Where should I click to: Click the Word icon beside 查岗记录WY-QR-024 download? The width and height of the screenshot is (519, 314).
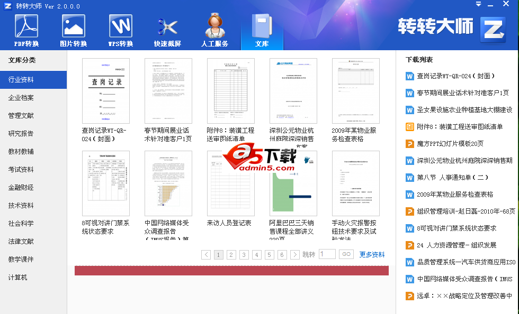click(409, 76)
